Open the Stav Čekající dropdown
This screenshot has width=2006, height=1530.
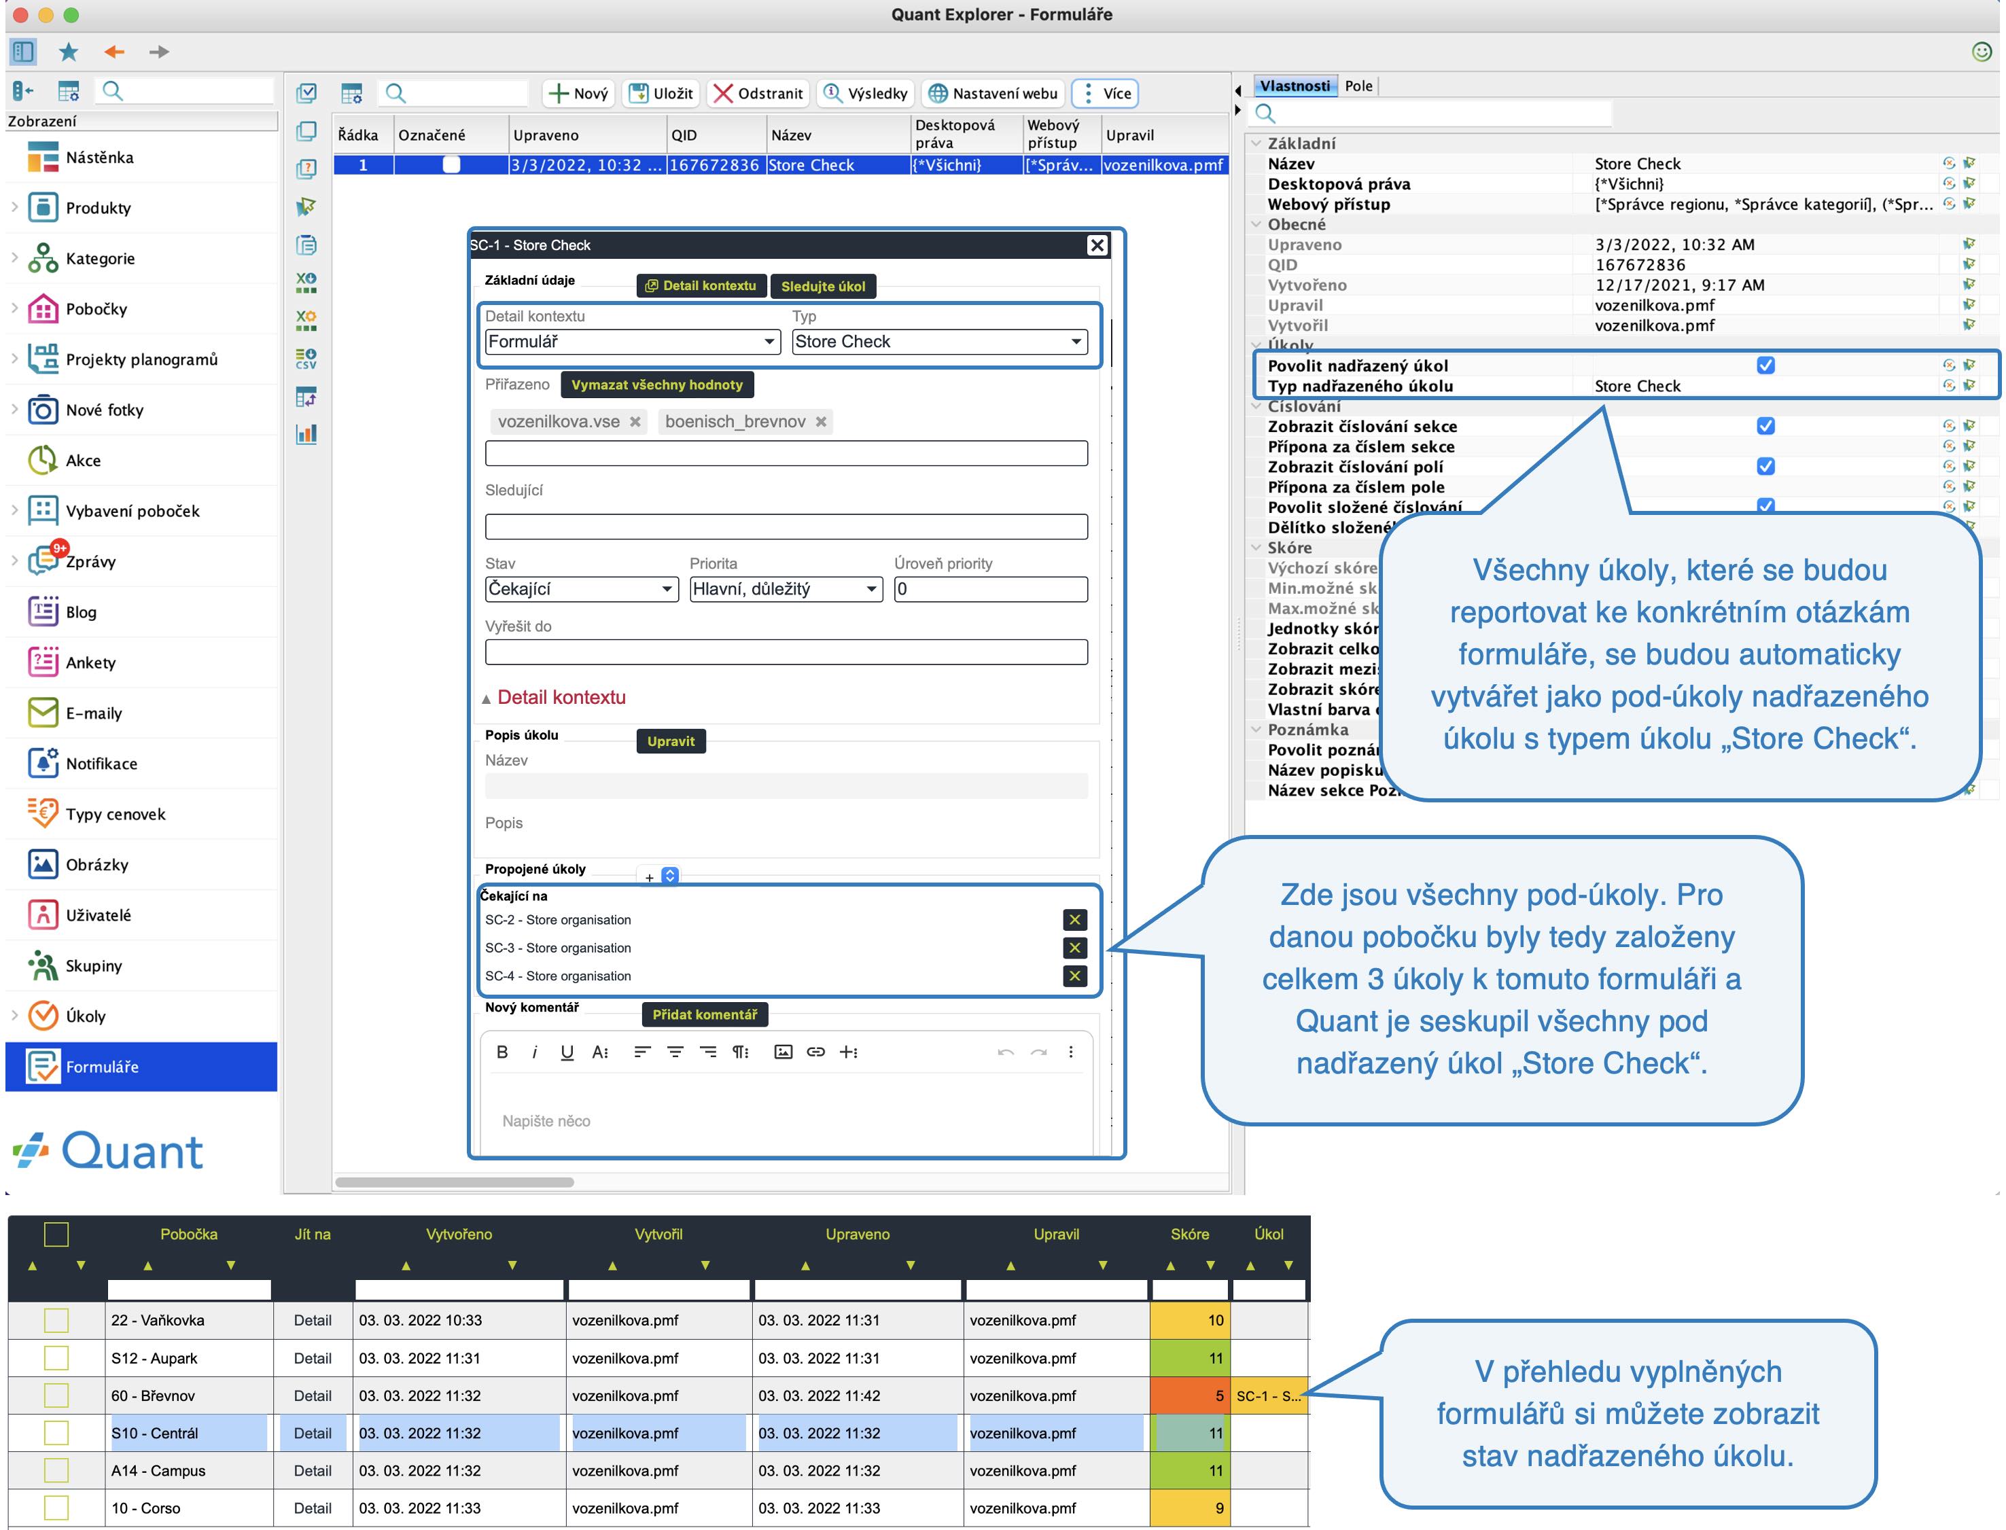coord(581,589)
